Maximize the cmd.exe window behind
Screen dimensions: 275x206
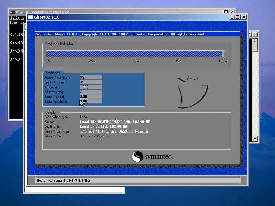click(x=226, y=12)
